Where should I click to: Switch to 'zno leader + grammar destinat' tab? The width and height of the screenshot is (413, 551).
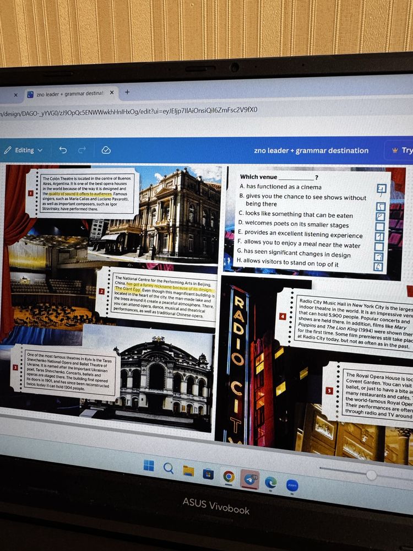[70, 94]
